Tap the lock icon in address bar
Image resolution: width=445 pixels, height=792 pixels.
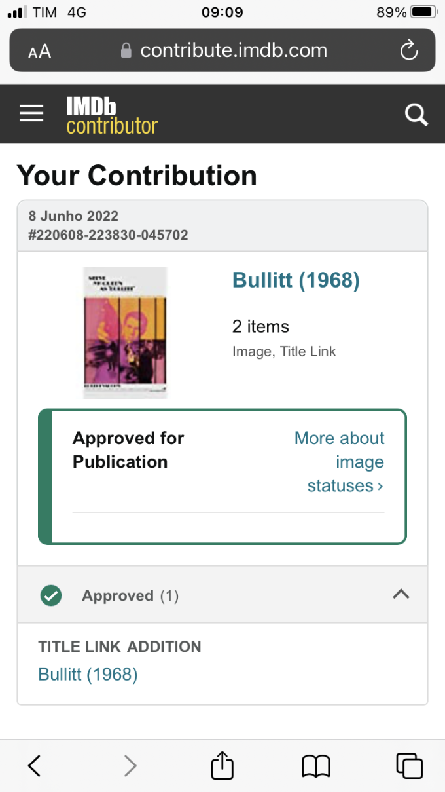coord(126,51)
